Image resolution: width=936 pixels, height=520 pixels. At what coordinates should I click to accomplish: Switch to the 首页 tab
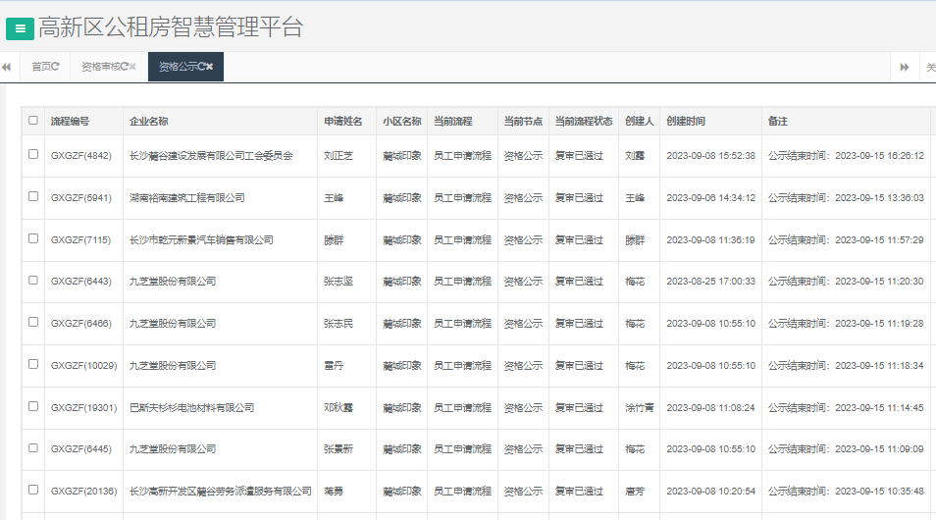click(45, 67)
